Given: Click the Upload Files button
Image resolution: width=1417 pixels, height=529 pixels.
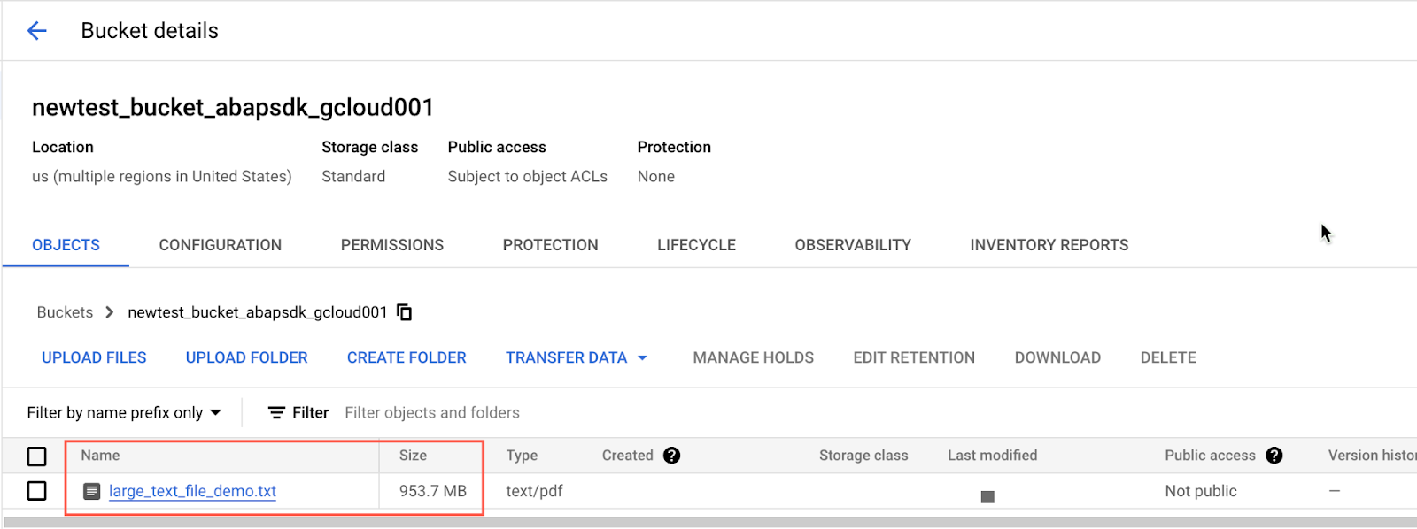Looking at the screenshot, I should pos(94,357).
